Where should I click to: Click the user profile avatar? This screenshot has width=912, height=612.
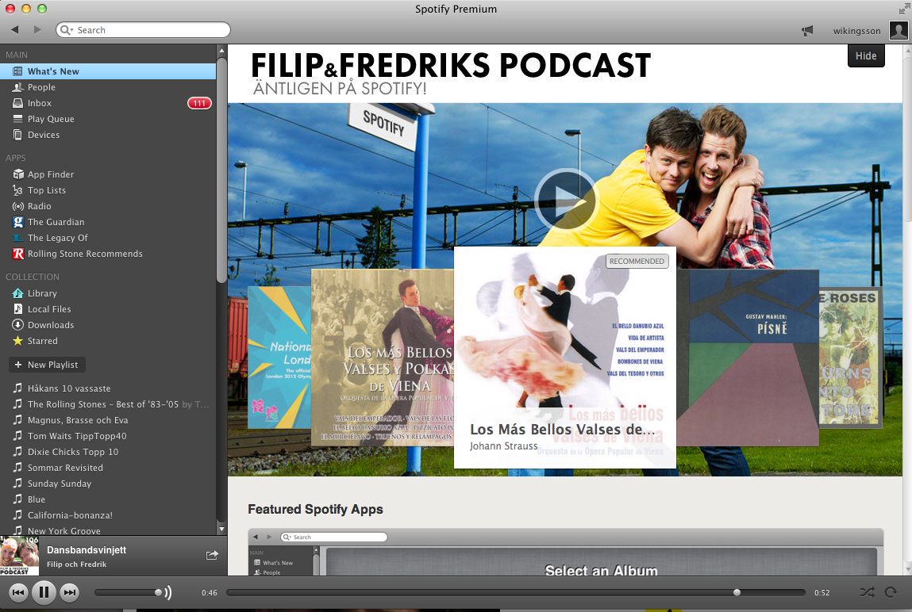899,30
